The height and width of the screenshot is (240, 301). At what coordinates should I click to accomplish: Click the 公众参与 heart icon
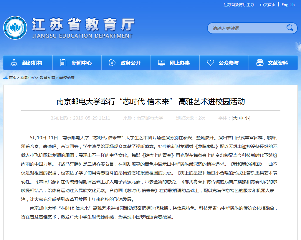[210, 63]
